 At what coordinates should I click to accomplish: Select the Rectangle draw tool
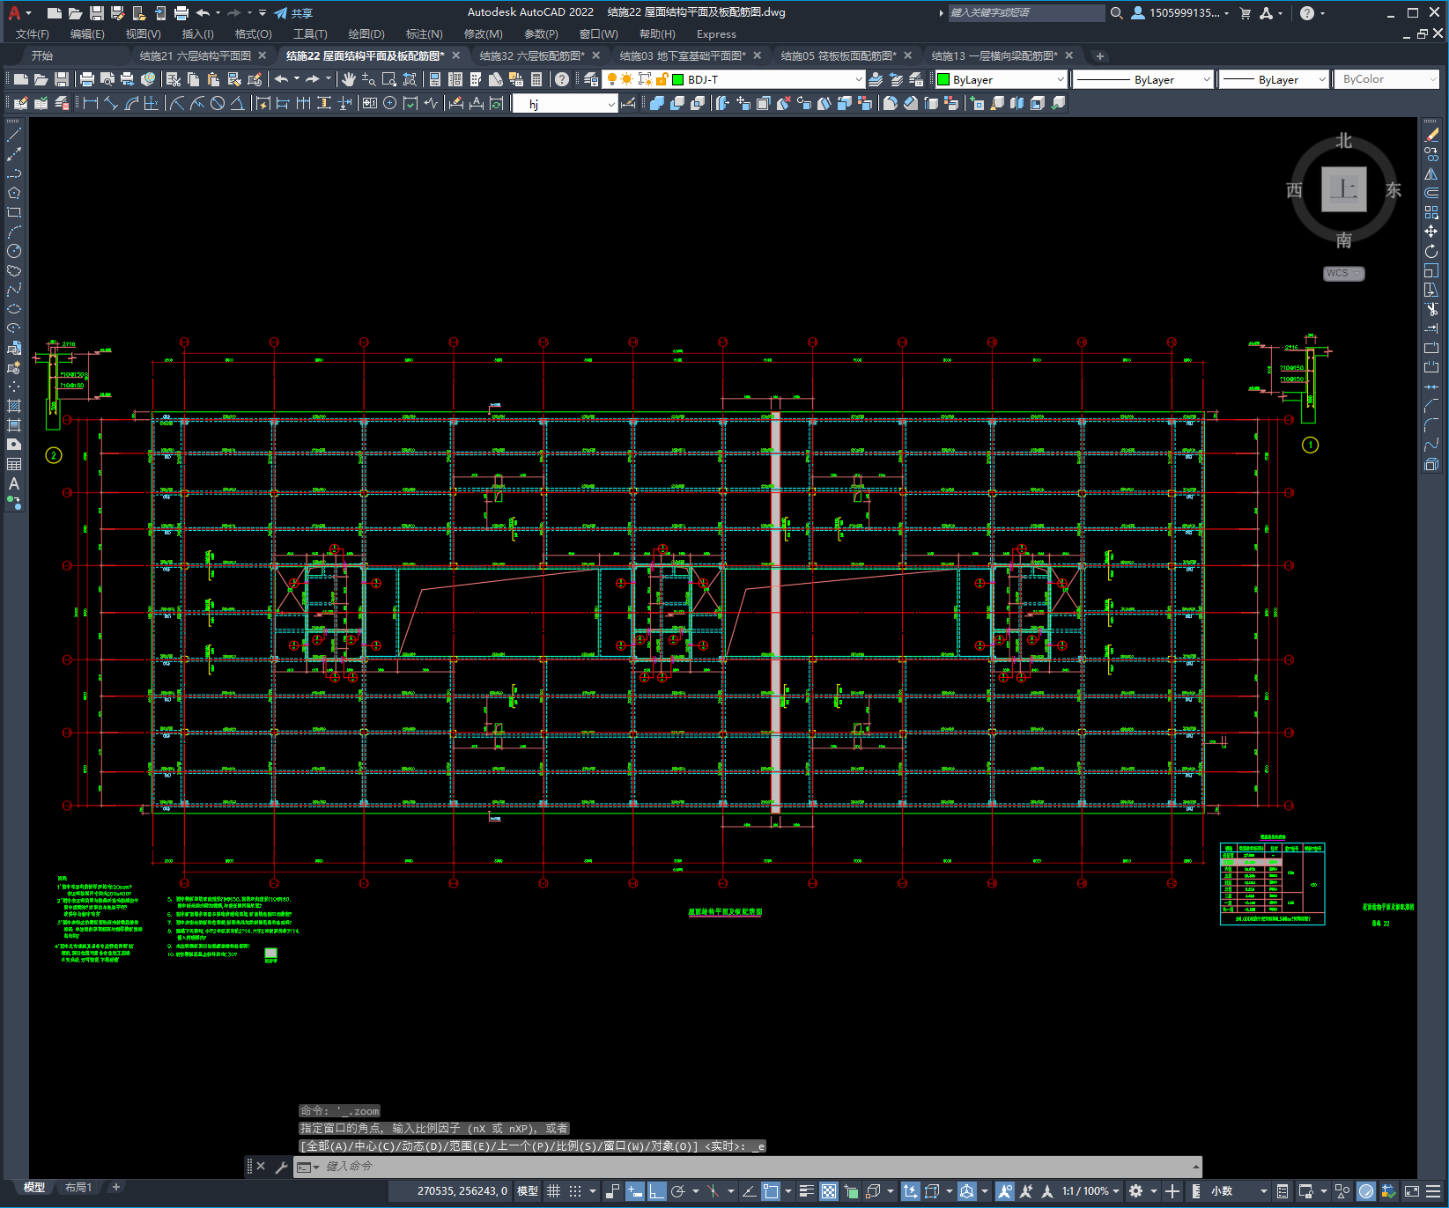point(14,212)
